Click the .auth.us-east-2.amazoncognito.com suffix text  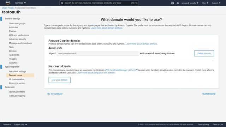(x=157, y=53)
